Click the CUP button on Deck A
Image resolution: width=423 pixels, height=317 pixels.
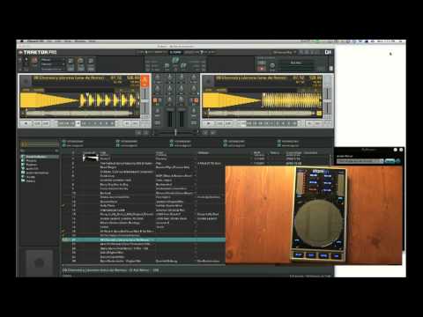(46, 123)
